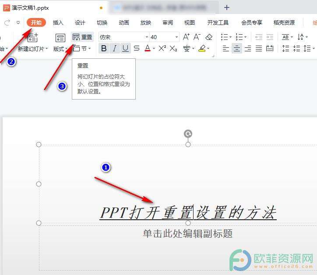This screenshot has width=317, height=275.
Task: Open the 稻壳资源 tab
Action: [x=284, y=23]
